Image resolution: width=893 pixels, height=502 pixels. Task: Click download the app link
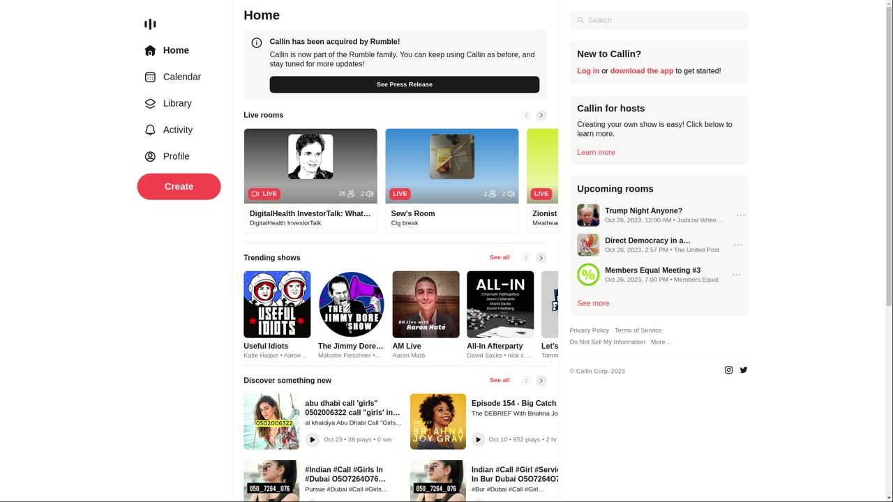(x=642, y=71)
